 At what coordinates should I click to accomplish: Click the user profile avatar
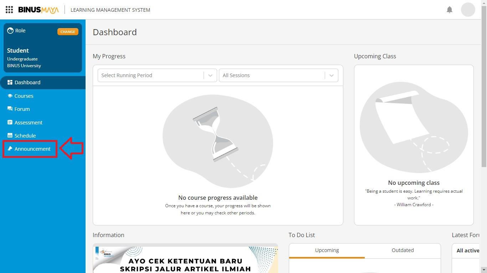click(468, 10)
